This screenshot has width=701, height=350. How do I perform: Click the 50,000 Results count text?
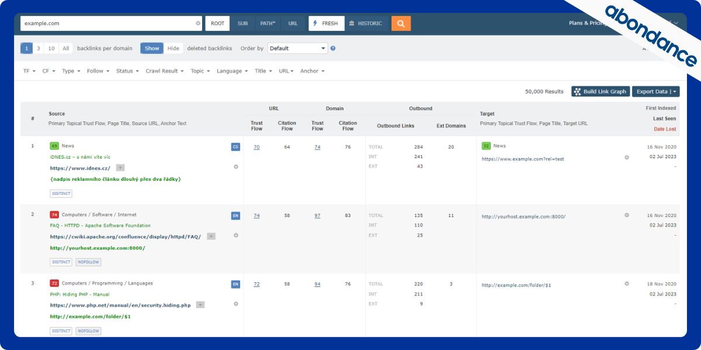coord(544,92)
